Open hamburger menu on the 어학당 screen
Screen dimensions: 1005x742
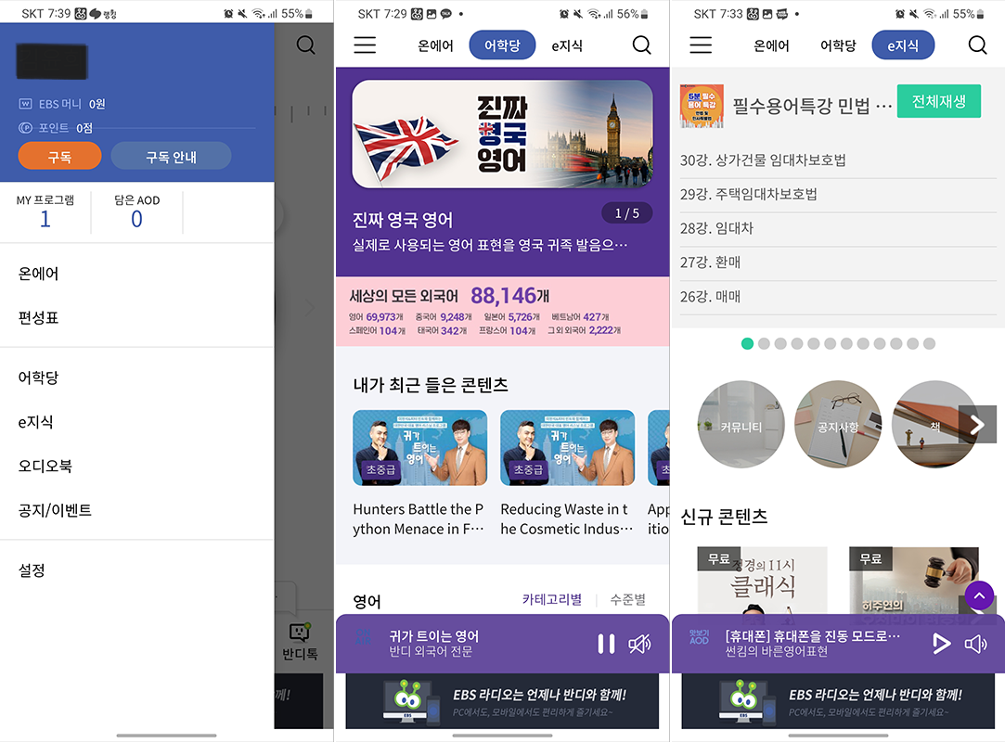coord(365,45)
